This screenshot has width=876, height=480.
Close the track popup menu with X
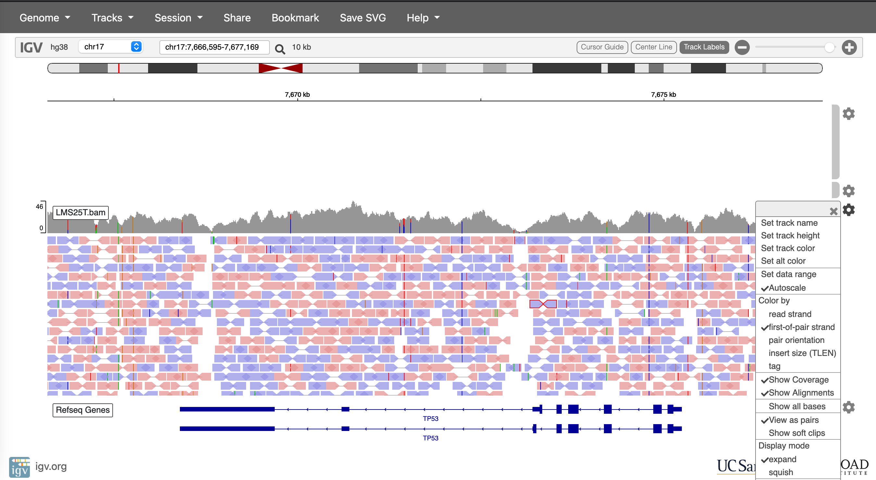[x=833, y=211]
